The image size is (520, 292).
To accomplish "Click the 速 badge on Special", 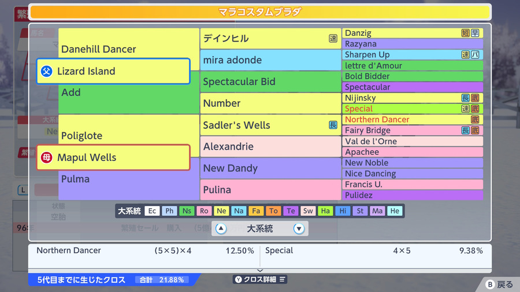I will point(465,108).
